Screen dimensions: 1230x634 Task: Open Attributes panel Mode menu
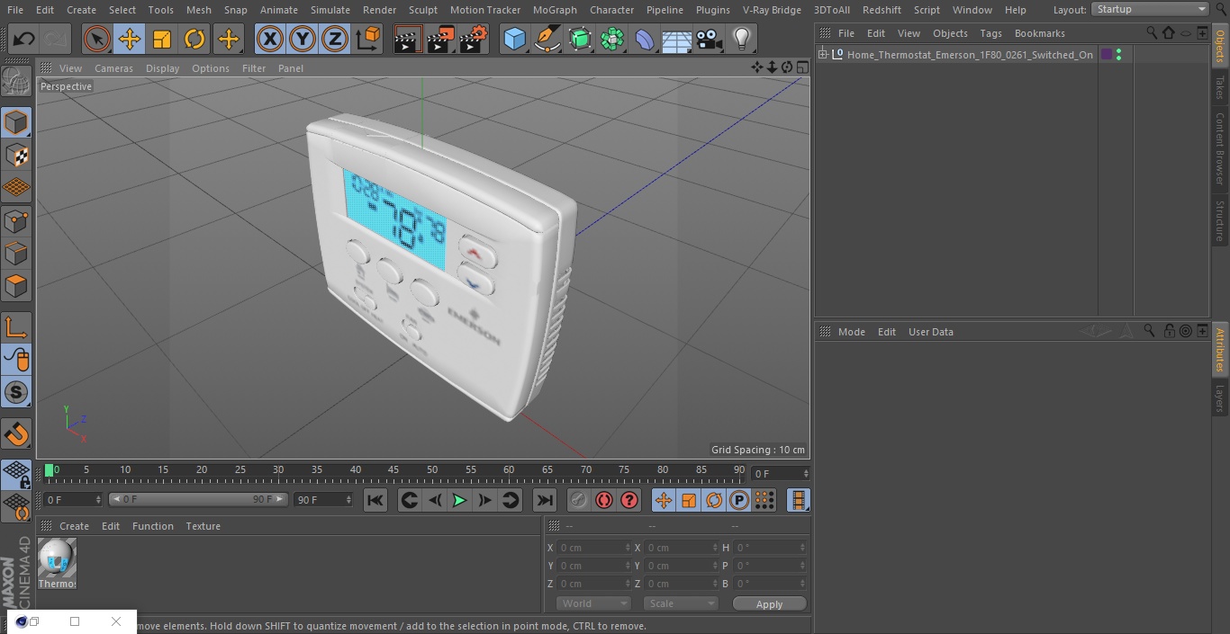851,332
